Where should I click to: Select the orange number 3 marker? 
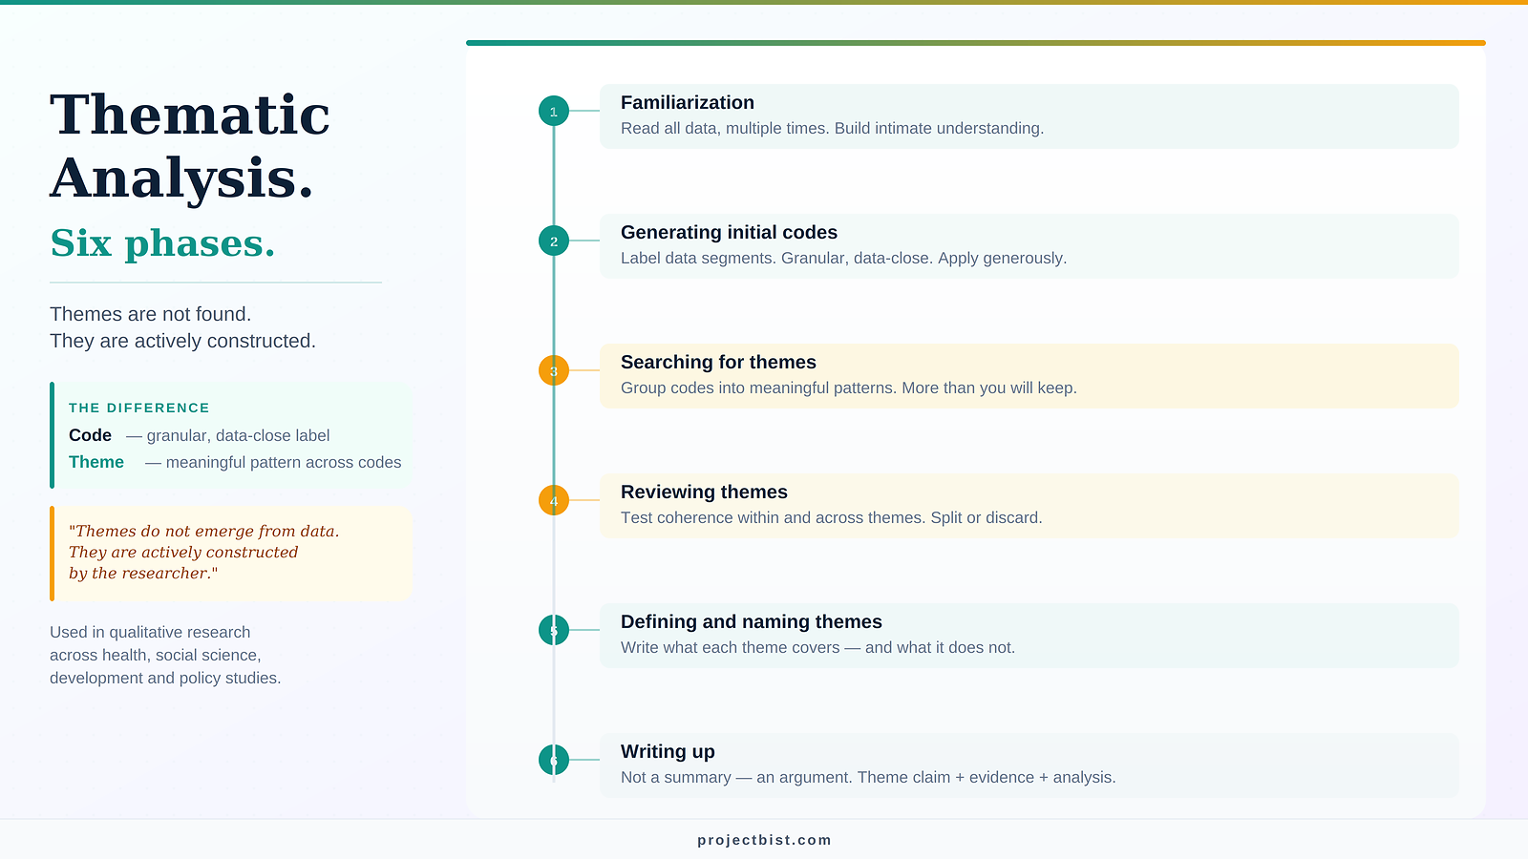click(554, 371)
